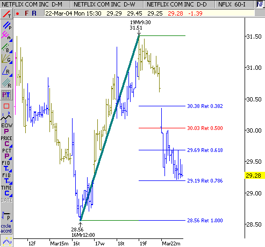Select the teal parallel lines R tool
This screenshot has width=265, height=247.
coord(6,83)
